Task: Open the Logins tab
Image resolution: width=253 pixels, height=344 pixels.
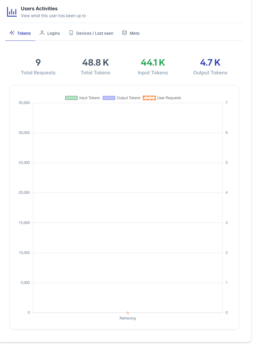Action: (x=50, y=33)
